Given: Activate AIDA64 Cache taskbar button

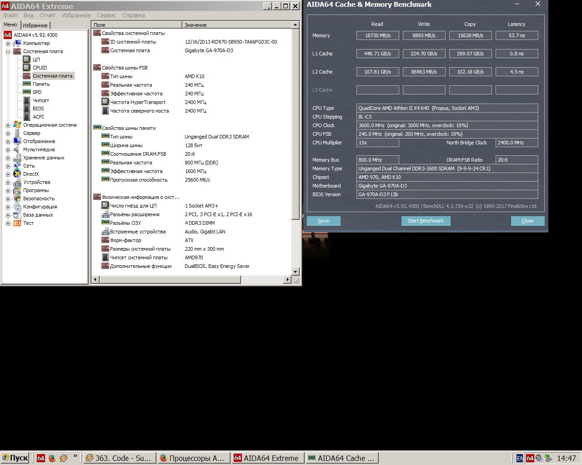Looking at the screenshot, I should [342, 458].
